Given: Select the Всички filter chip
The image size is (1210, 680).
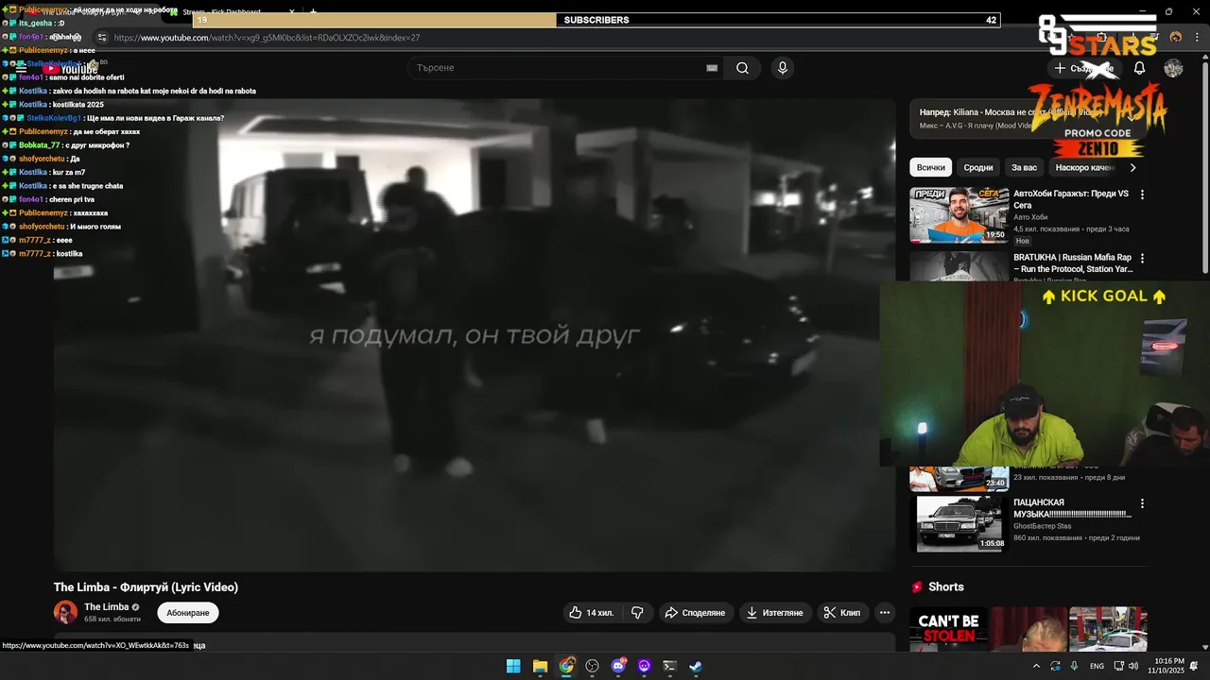Looking at the screenshot, I should [x=930, y=167].
